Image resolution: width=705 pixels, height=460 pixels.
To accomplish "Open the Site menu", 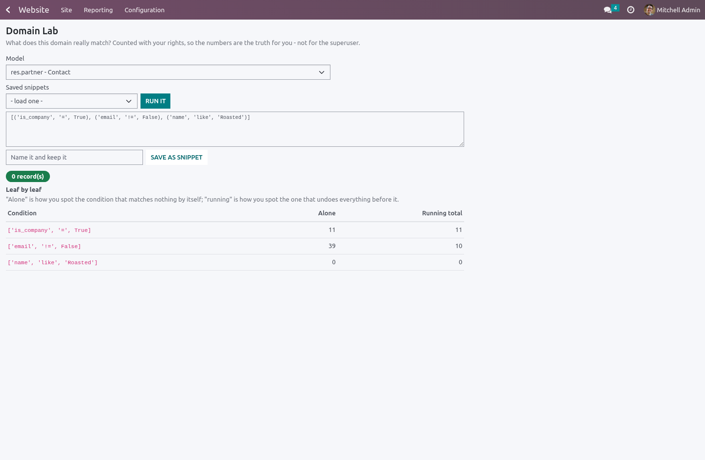I will click(x=67, y=10).
